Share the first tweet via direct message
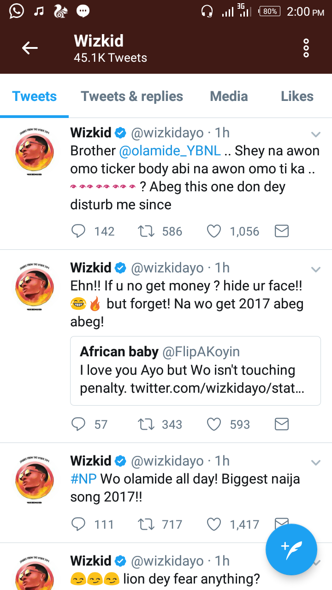Image resolution: width=332 pixels, height=590 pixels. tap(282, 231)
